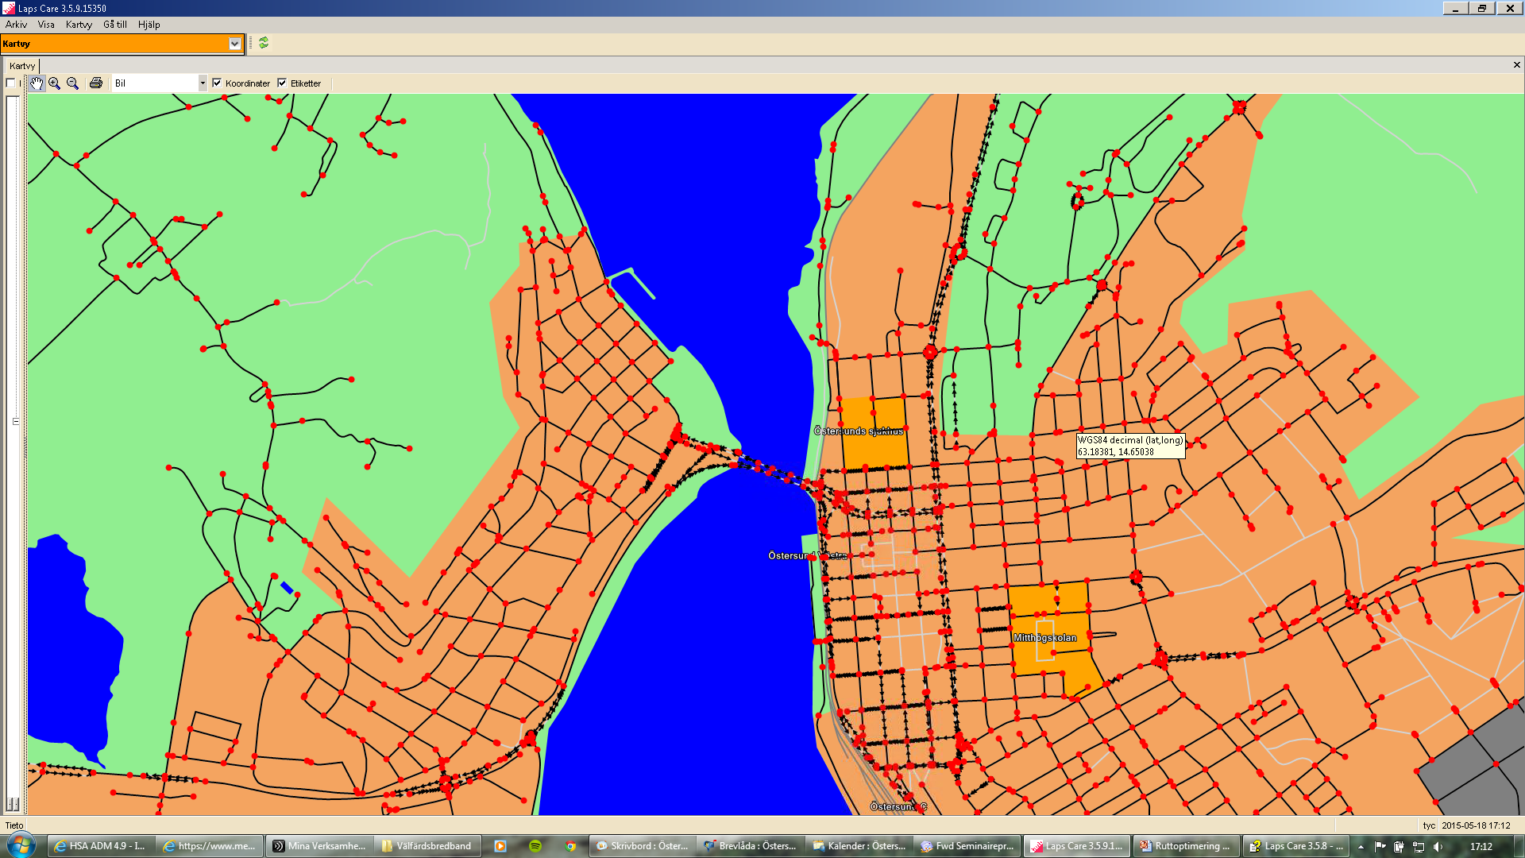This screenshot has height=858, width=1525.
Task: Switch to Brevlåda : Östers... taskbar window
Action: pos(751,846)
